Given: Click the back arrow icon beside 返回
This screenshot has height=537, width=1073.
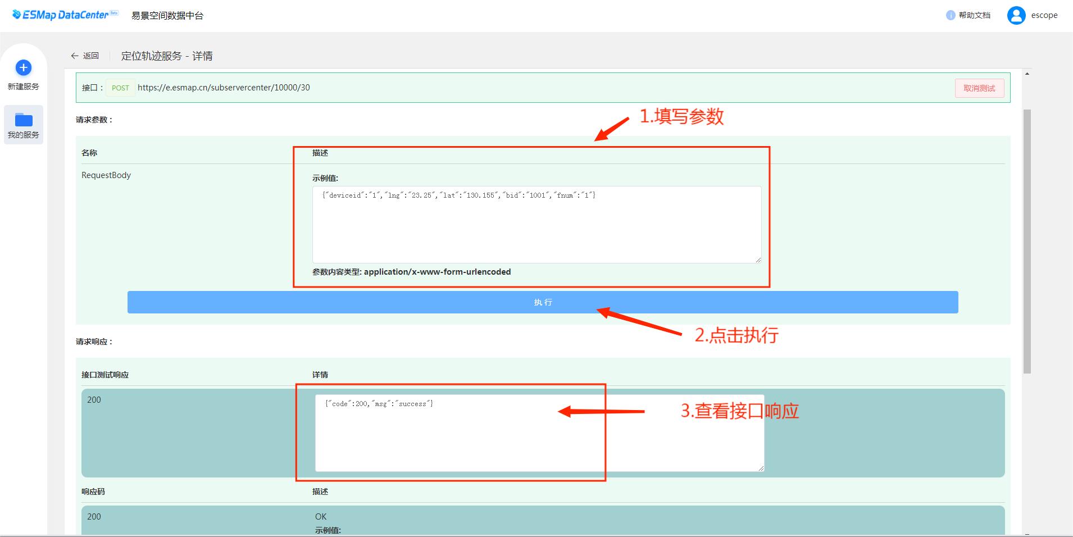Looking at the screenshot, I should point(75,56).
